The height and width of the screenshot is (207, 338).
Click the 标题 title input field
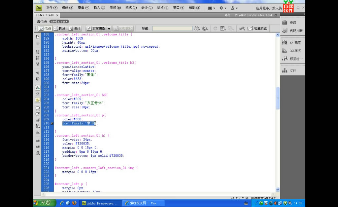(x=172, y=28)
